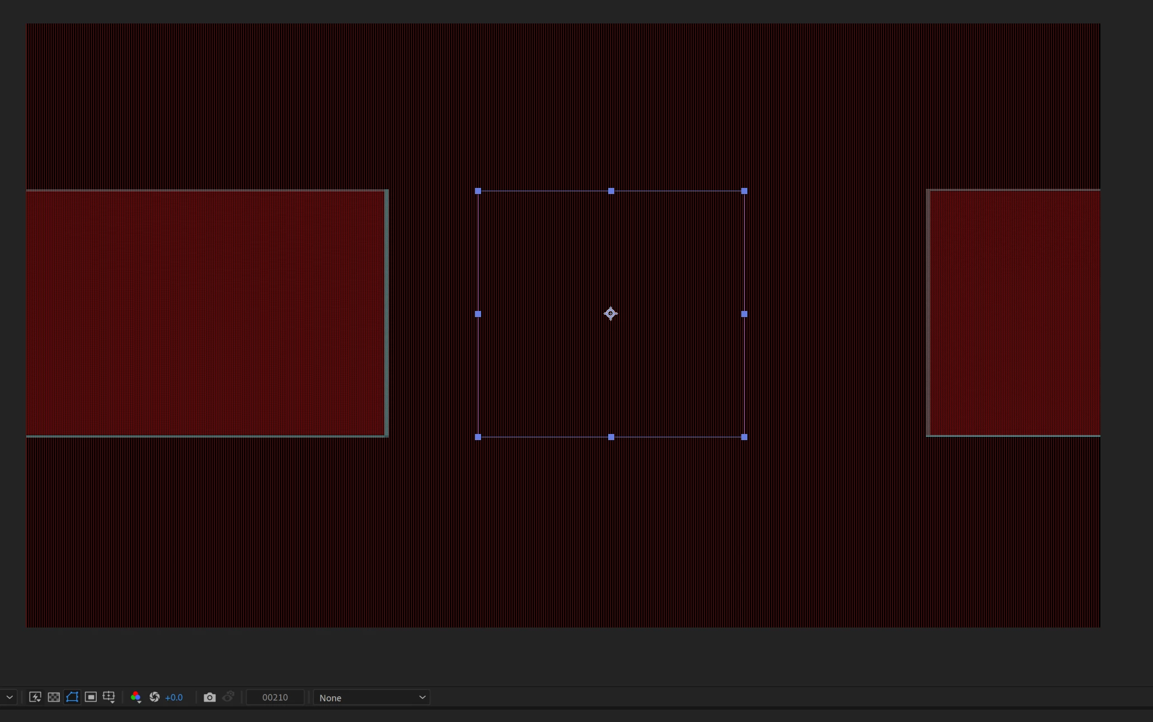Open the None view dropdown

pyautogui.click(x=371, y=697)
